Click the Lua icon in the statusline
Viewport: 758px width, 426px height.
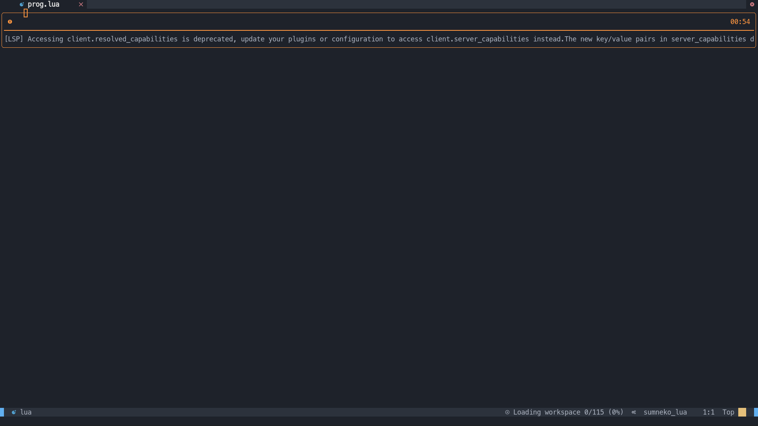pos(14,412)
